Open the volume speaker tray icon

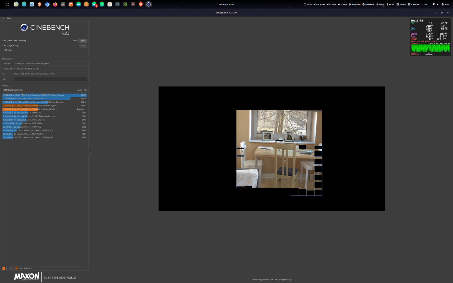click(438, 4)
